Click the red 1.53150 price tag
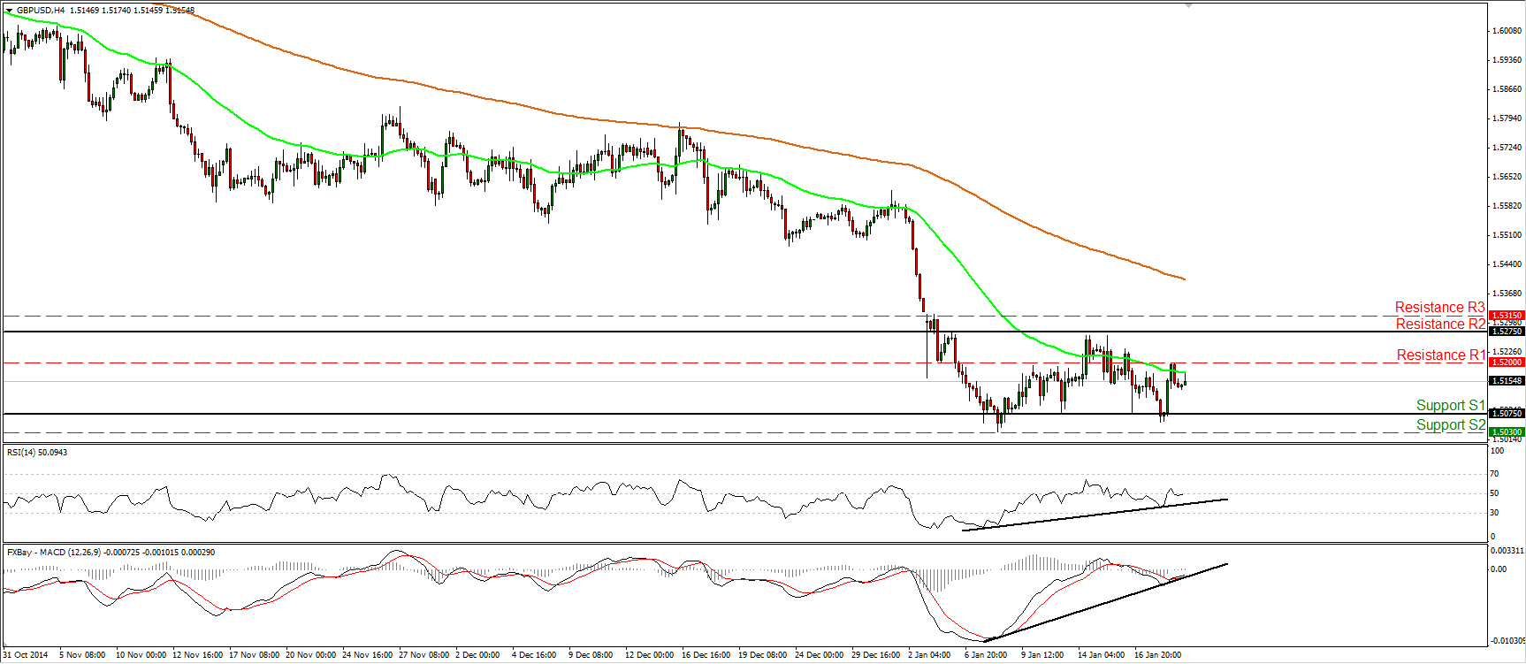This screenshot has height=664, width=1526. coord(1507,316)
